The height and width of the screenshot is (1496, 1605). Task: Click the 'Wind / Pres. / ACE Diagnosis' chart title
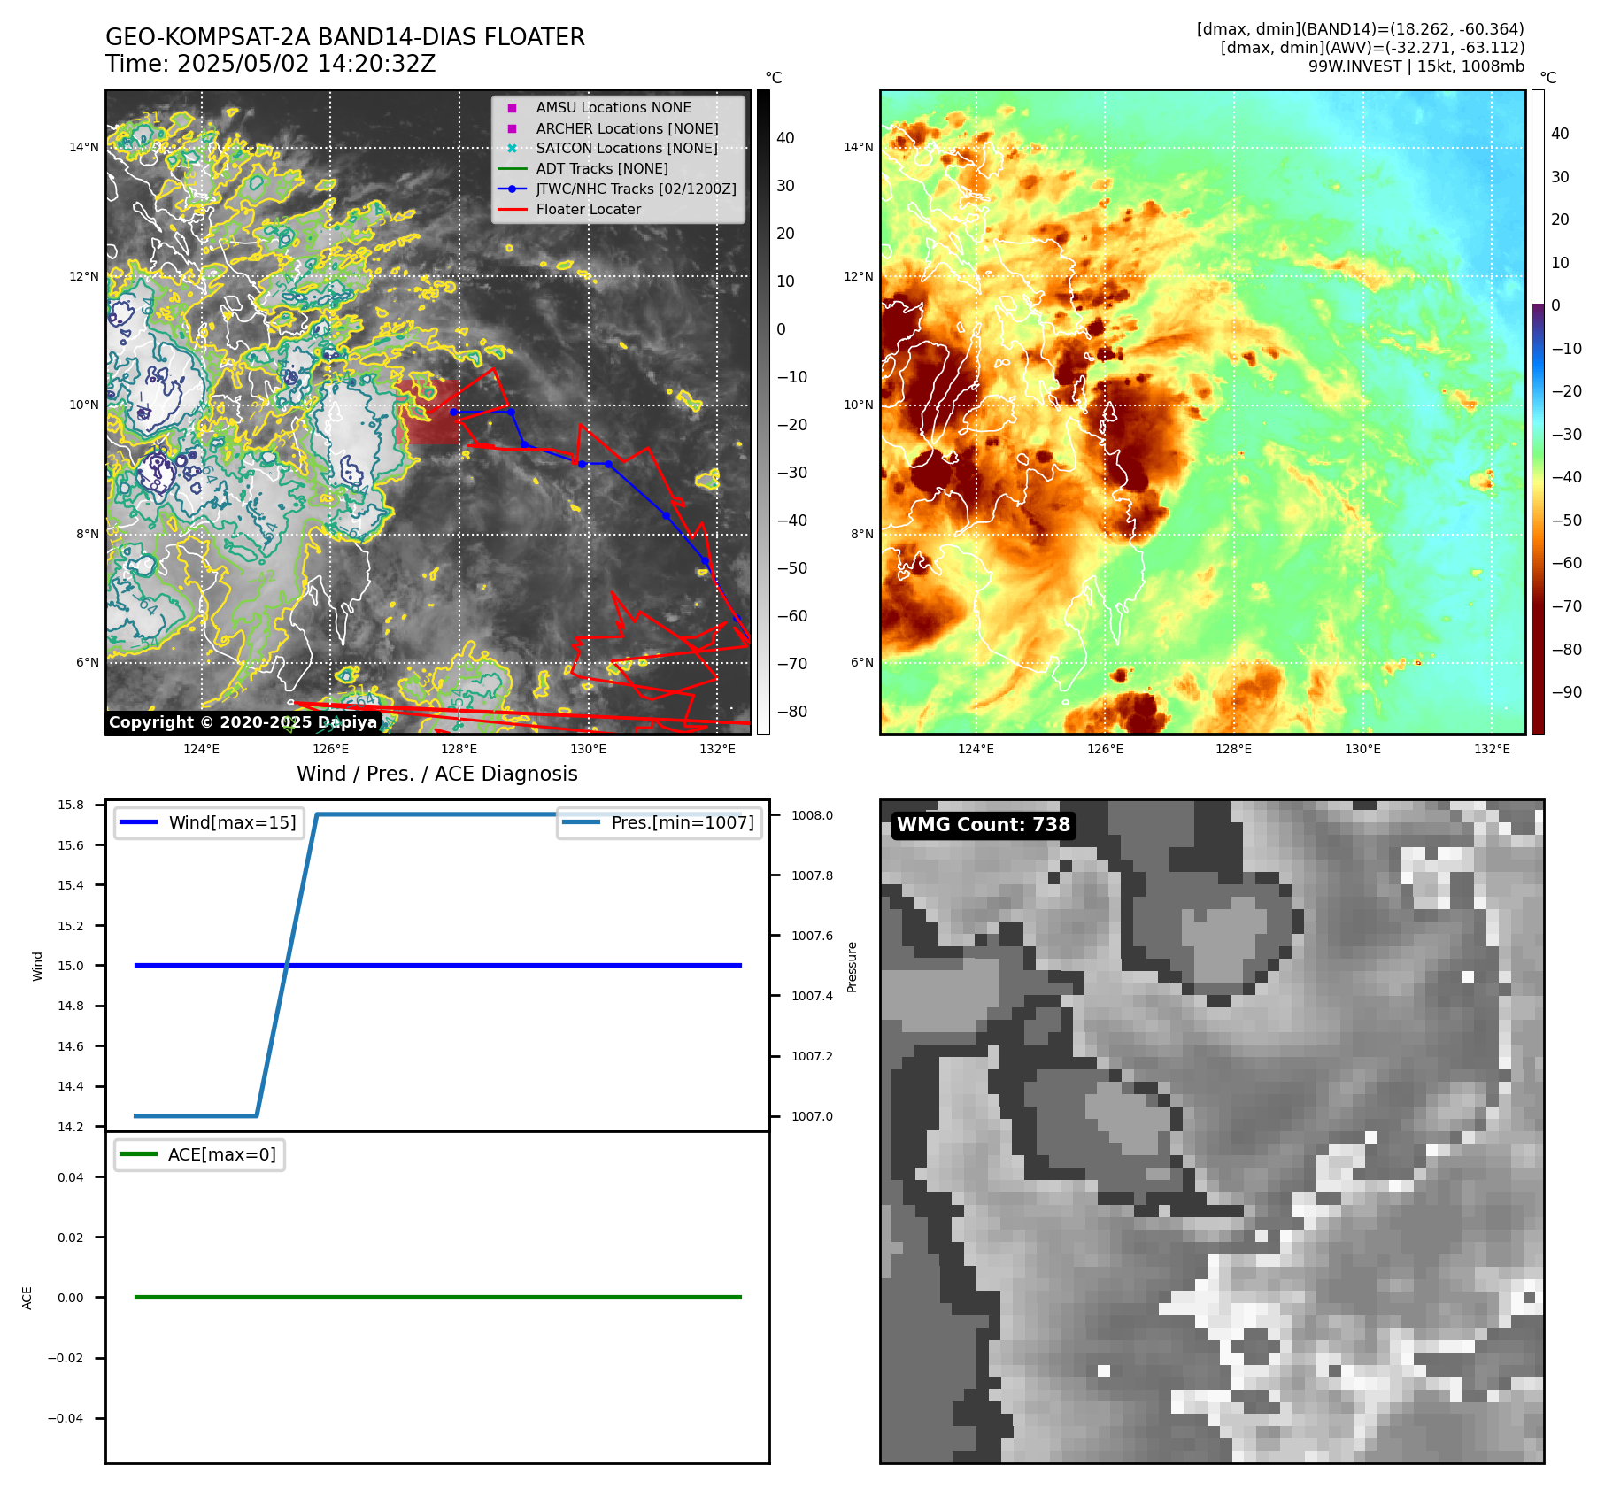437,774
